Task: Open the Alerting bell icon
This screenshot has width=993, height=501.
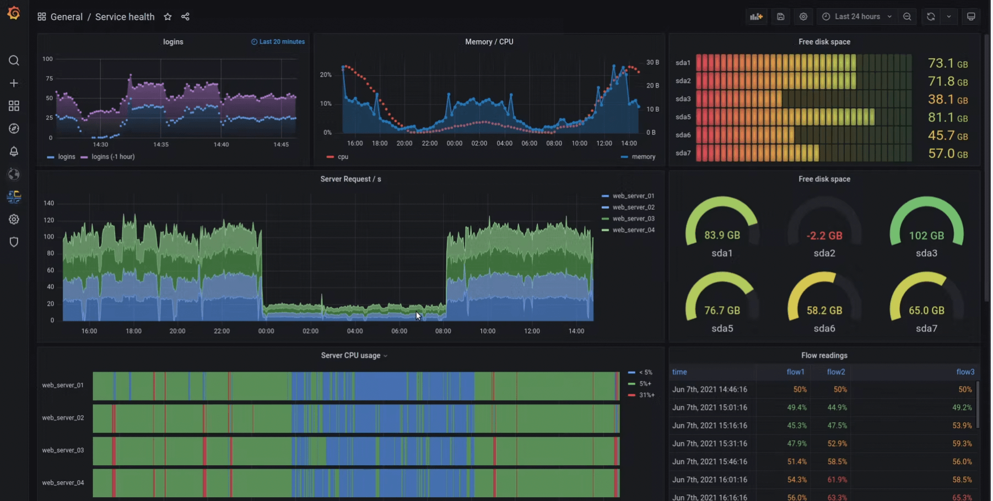Action: [x=14, y=151]
